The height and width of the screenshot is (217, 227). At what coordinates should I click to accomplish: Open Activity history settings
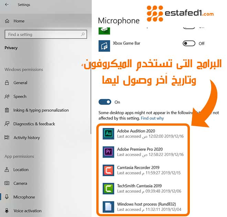pos(26,137)
